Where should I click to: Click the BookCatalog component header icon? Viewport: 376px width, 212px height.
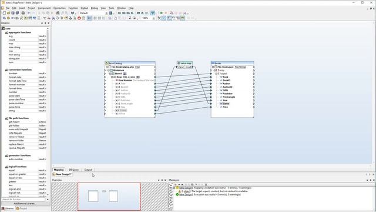[x=107, y=63]
